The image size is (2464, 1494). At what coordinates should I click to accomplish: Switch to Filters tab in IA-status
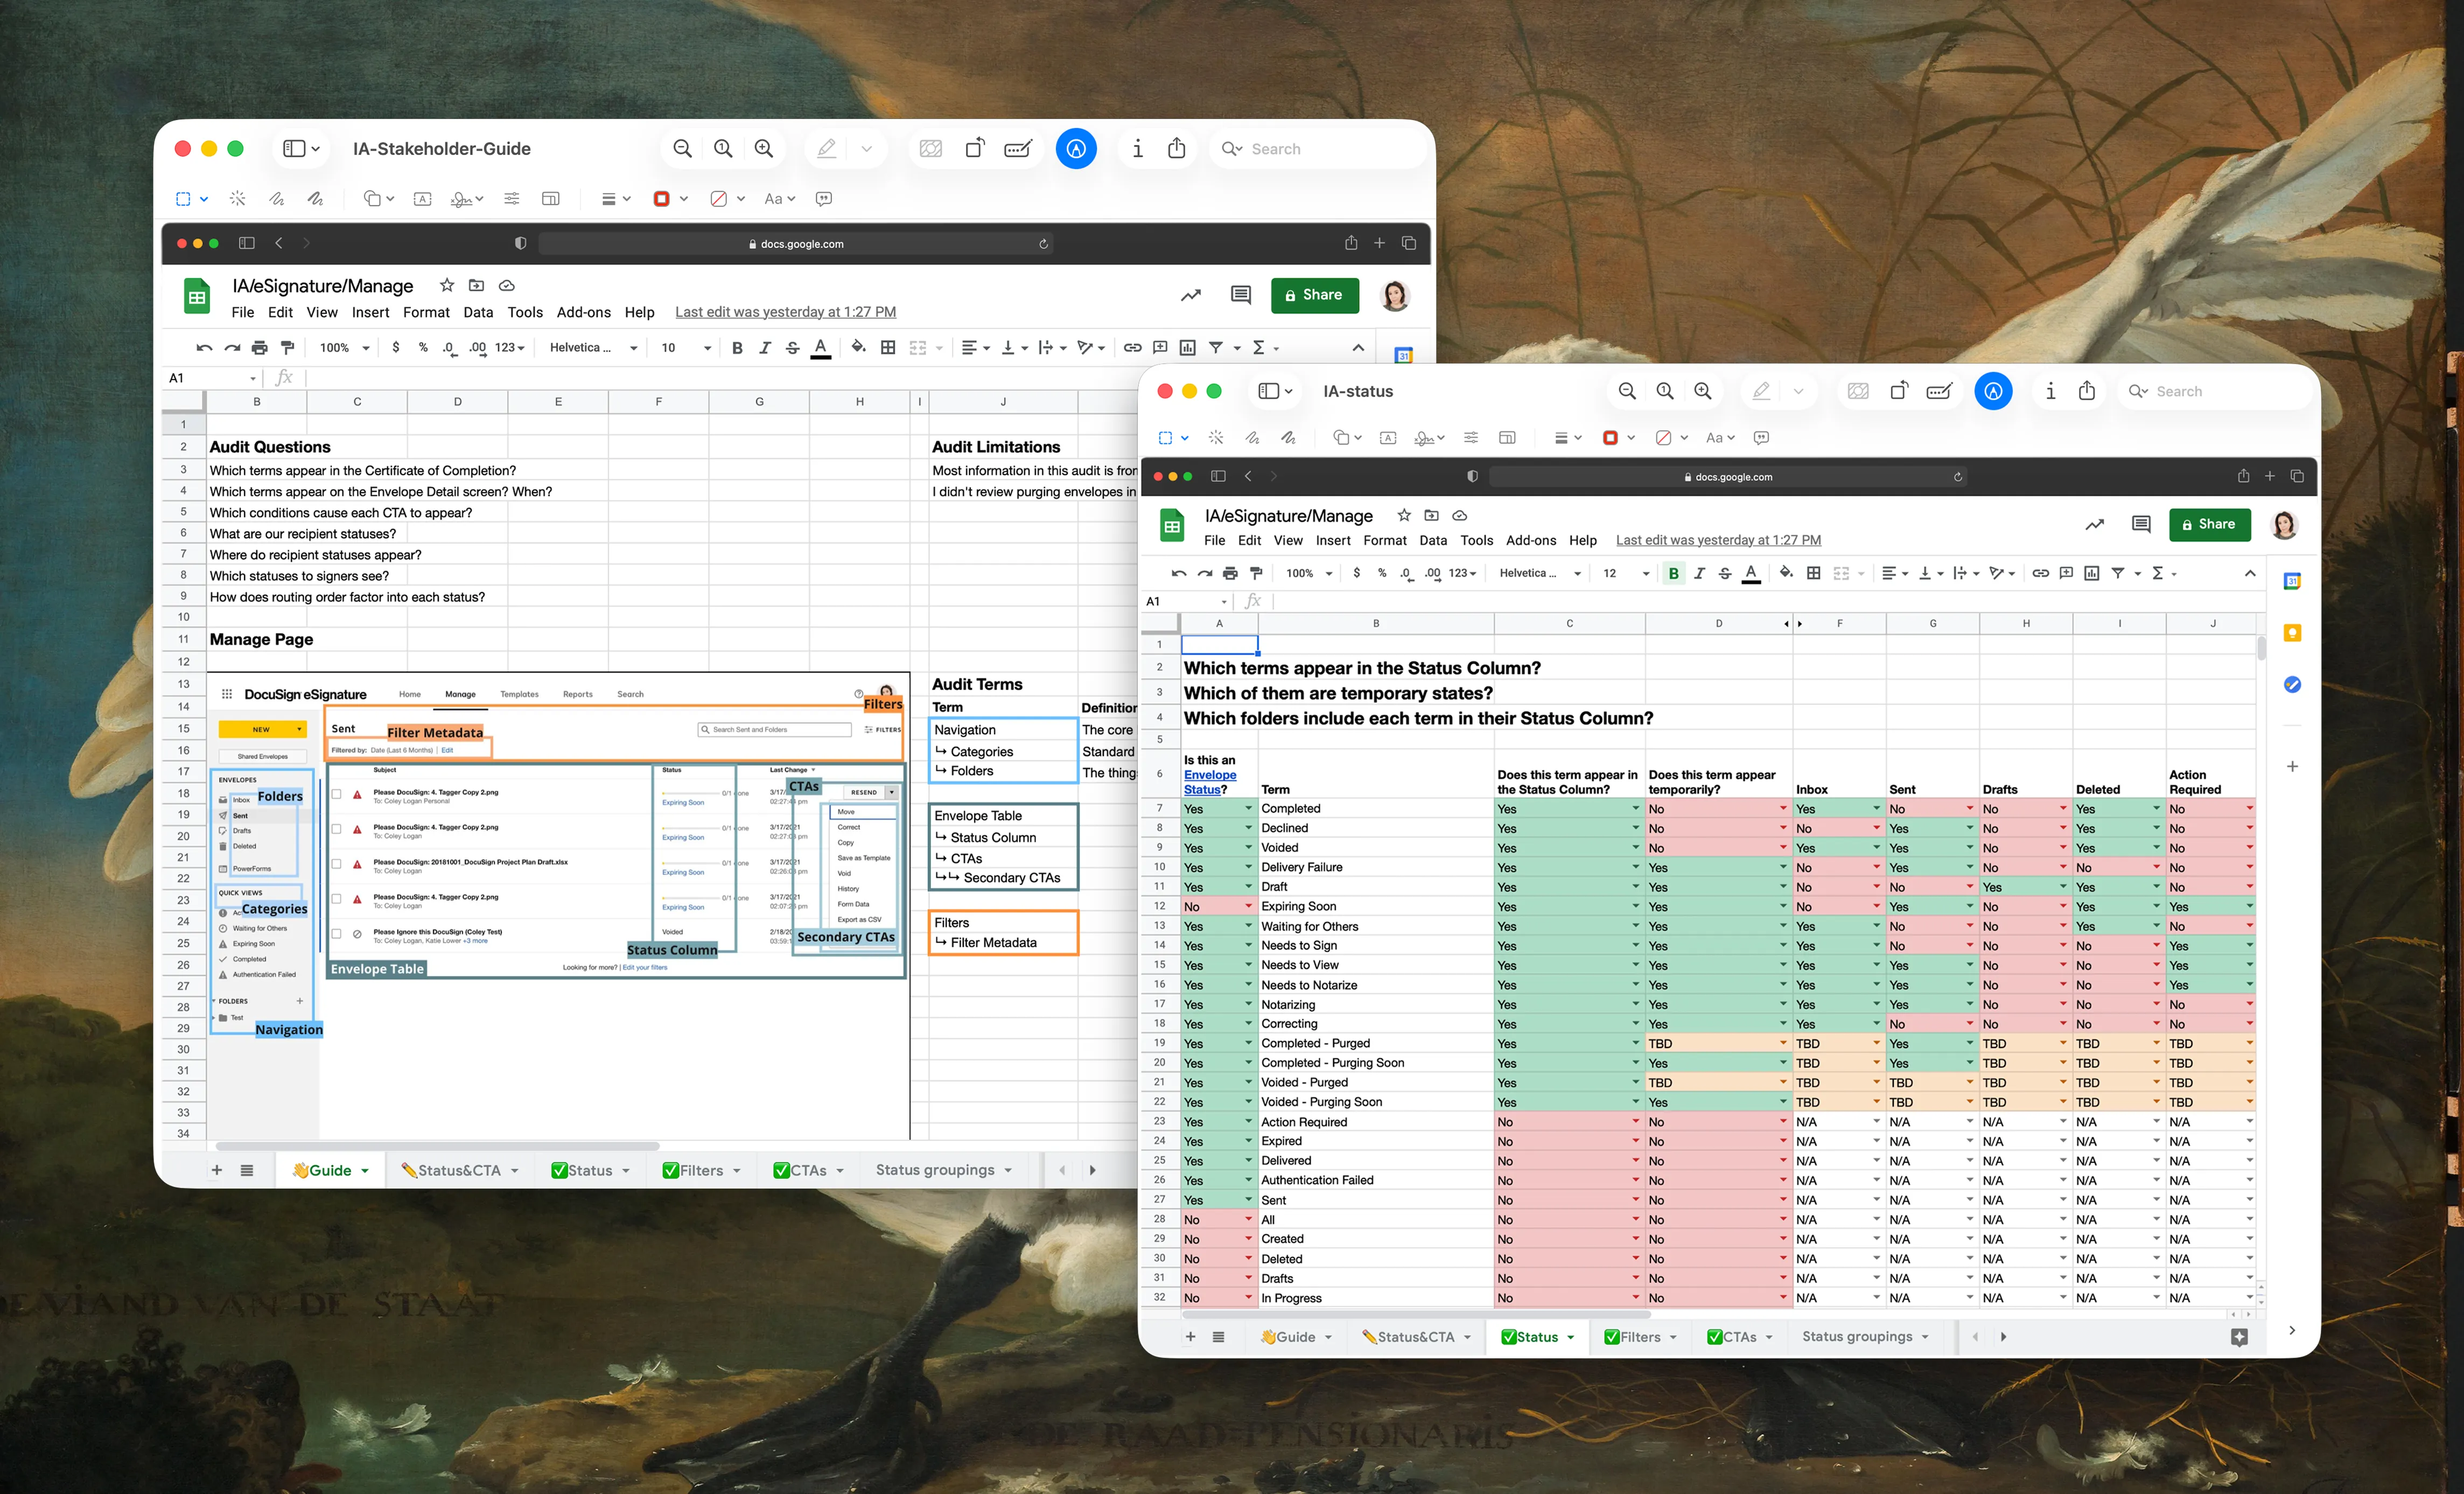pyautogui.click(x=1640, y=1337)
